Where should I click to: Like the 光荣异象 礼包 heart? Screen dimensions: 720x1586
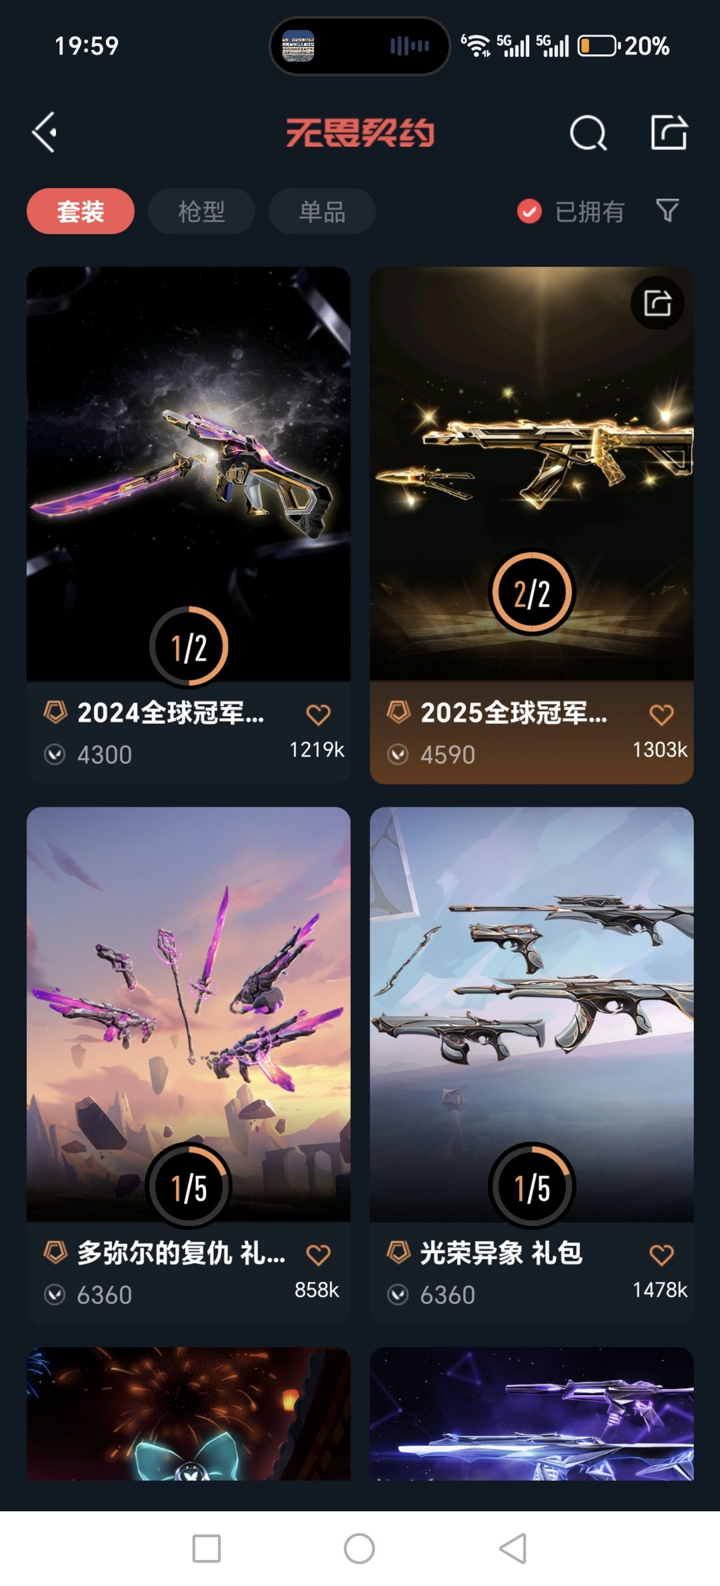tap(661, 1255)
